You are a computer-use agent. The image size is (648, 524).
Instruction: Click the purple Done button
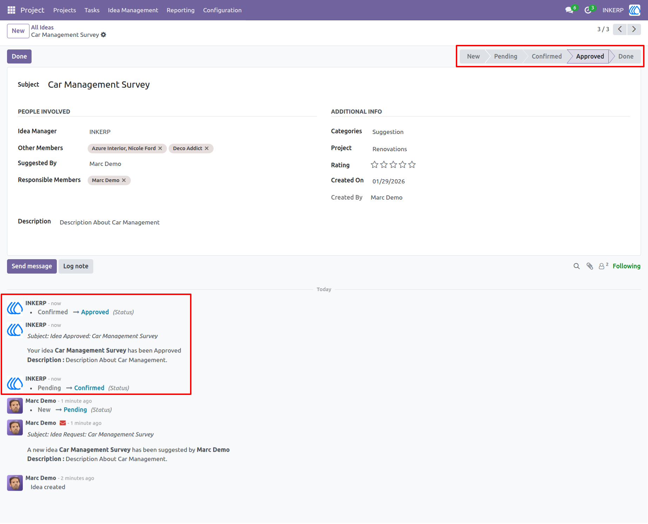pos(19,56)
